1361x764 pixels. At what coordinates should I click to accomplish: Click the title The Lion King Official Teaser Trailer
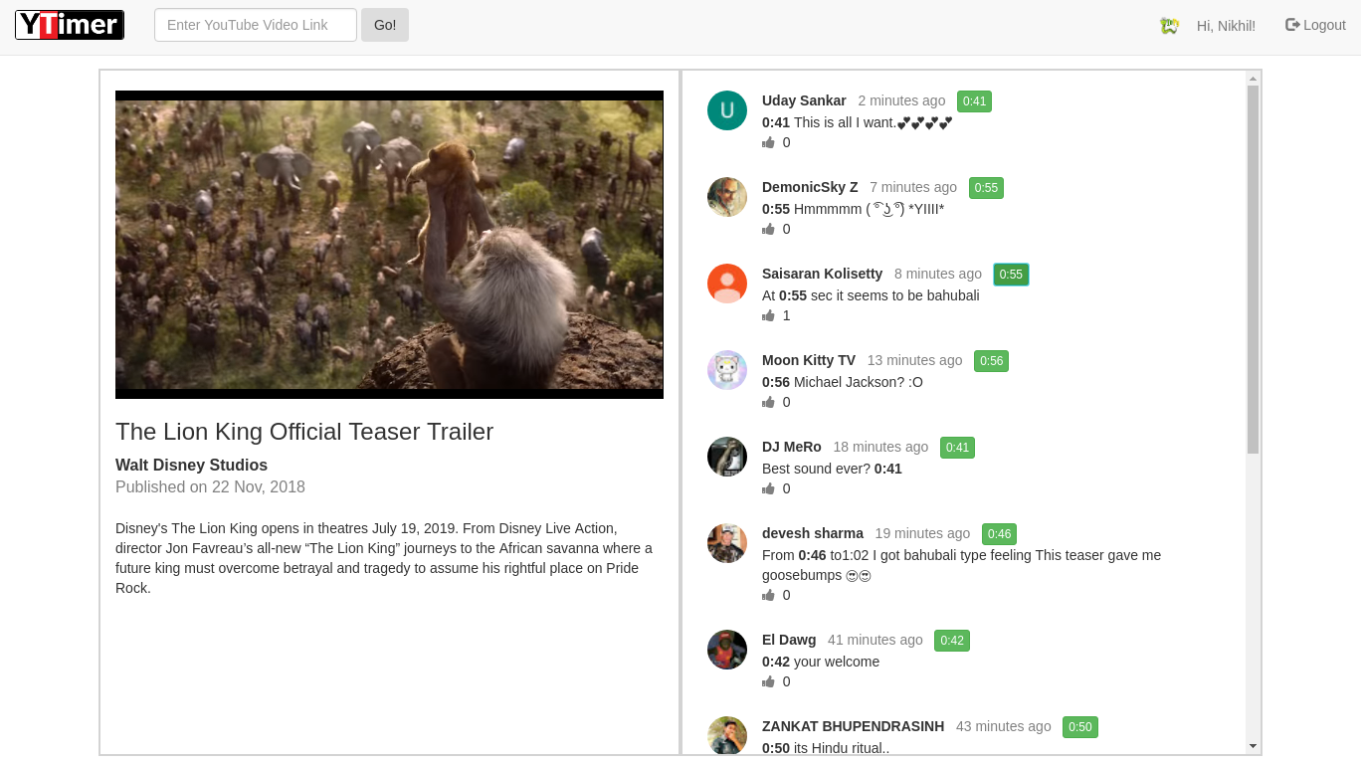tap(304, 432)
